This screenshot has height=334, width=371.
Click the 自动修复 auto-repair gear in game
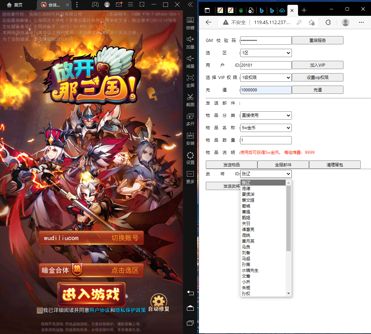(159, 303)
